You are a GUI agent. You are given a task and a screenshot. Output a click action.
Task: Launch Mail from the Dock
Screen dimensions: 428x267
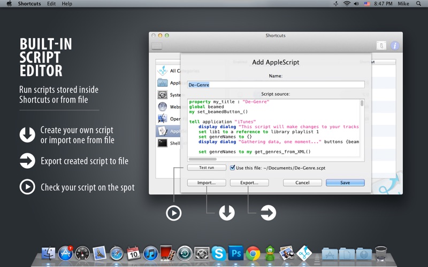[100, 253]
